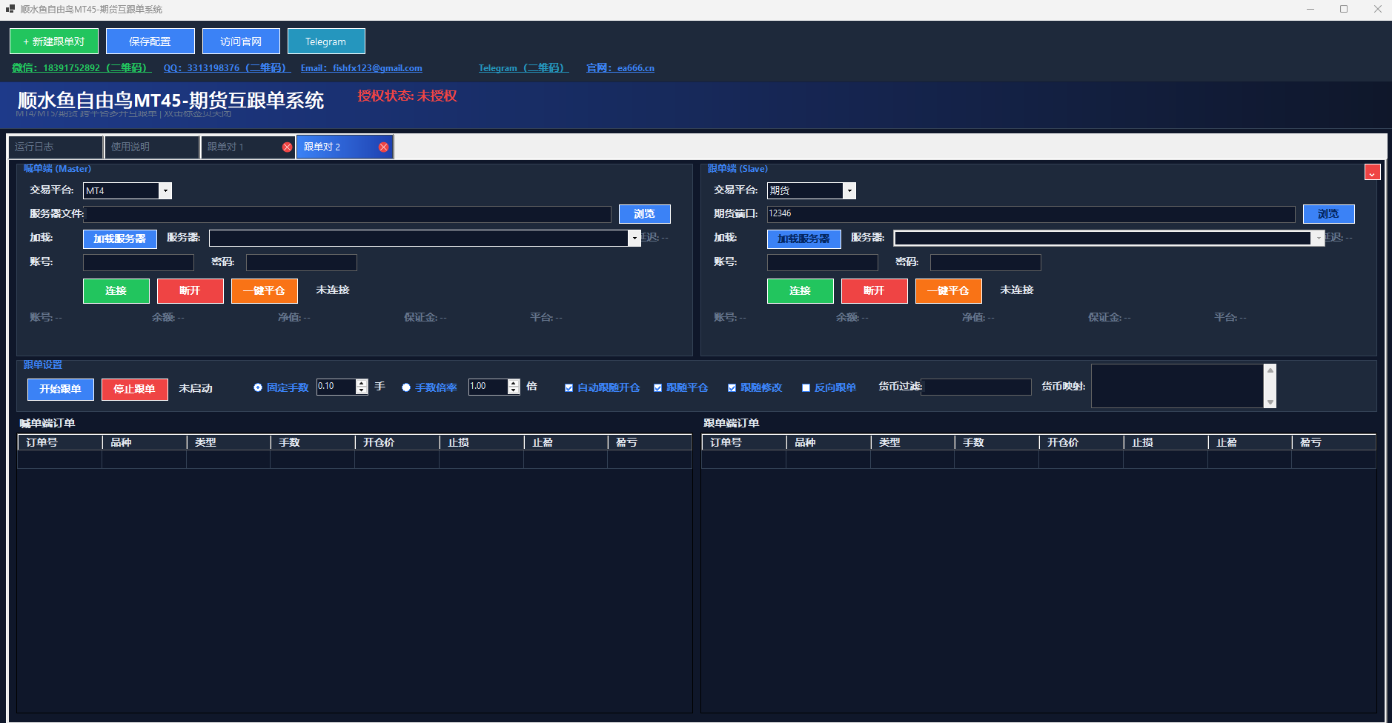Stop copying with 停止跟单 button

pyautogui.click(x=135, y=390)
